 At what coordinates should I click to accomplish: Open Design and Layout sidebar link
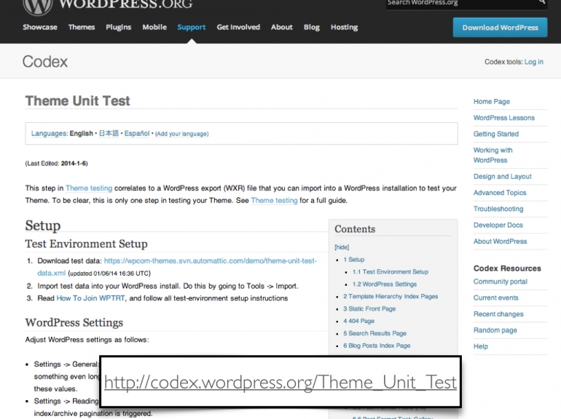click(x=502, y=177)
